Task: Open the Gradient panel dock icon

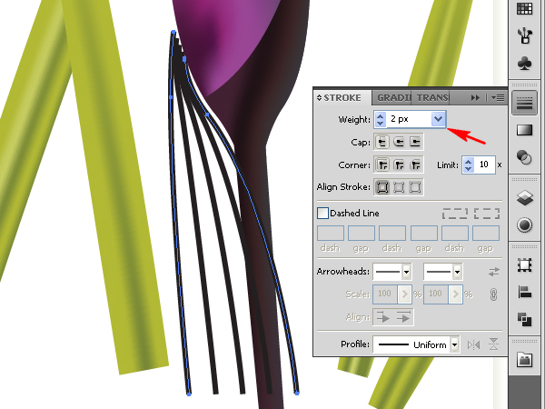Action: (524, 130)
